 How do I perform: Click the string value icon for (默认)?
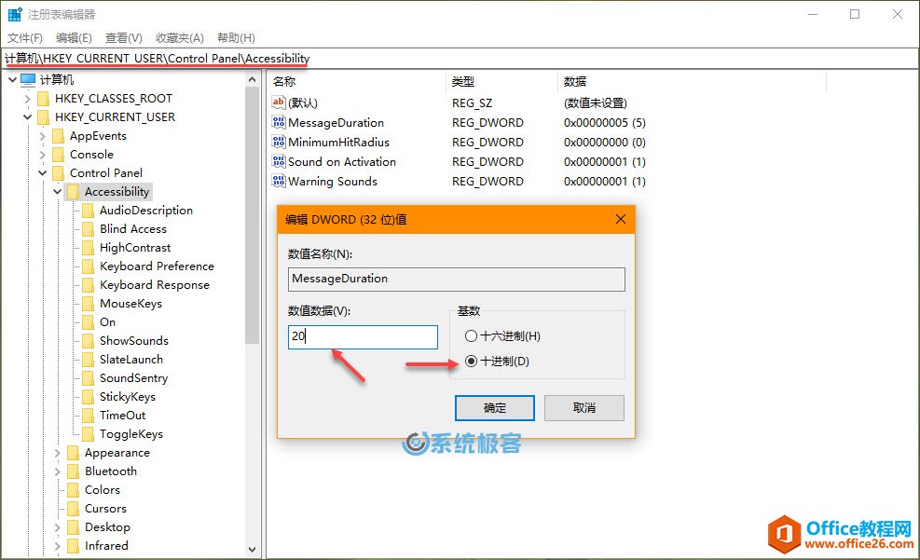[279, 102]
